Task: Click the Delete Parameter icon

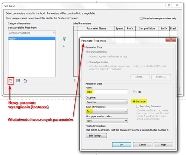Action: (x=25, y=81)
